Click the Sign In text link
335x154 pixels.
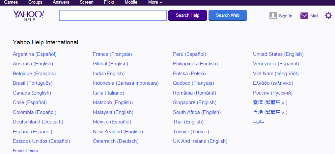(x=286, y=16)
